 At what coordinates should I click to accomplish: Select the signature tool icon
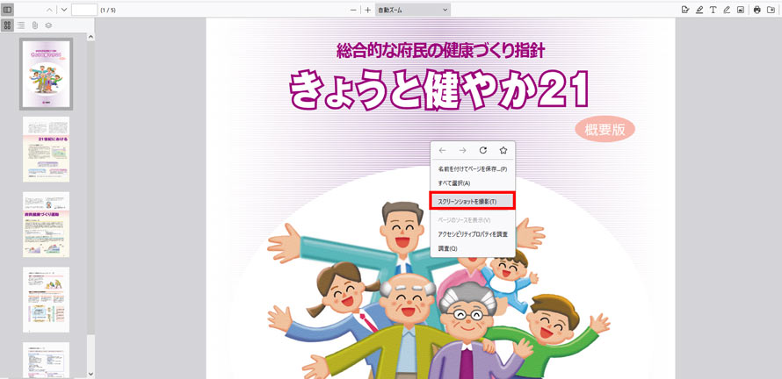point(685,10)
